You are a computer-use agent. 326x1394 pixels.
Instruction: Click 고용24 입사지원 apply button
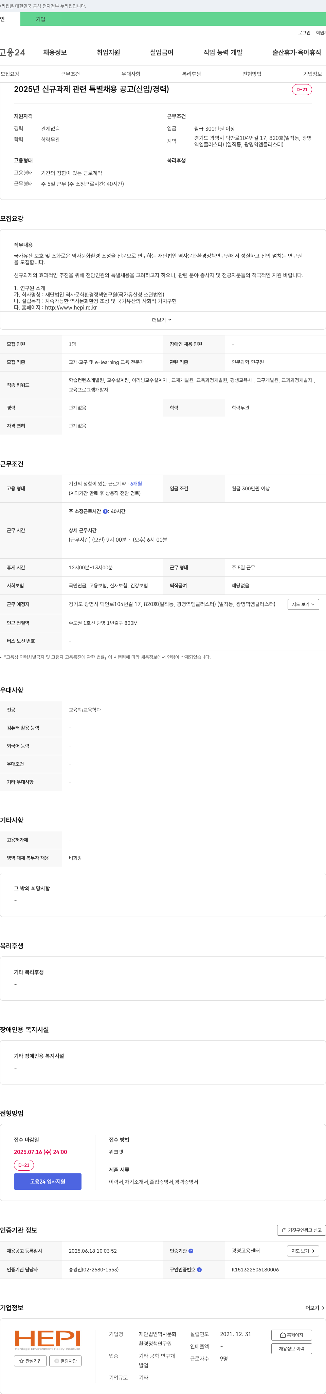pyautogui.click(x=48, y=1181)
